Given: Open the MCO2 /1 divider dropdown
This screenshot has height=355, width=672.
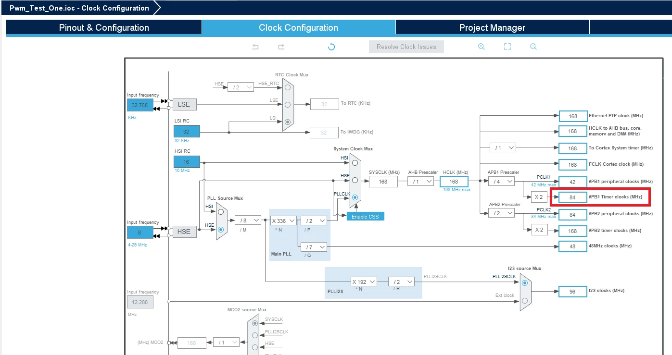Looking at the screenshot, I should tap(226, 343).
